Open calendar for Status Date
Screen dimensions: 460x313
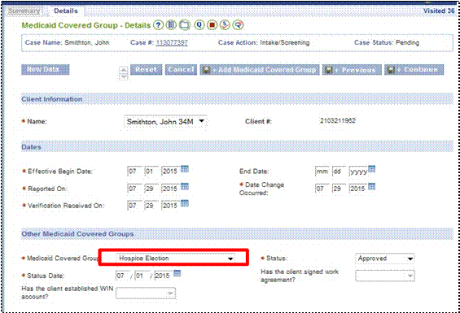[x=177, y=273]
